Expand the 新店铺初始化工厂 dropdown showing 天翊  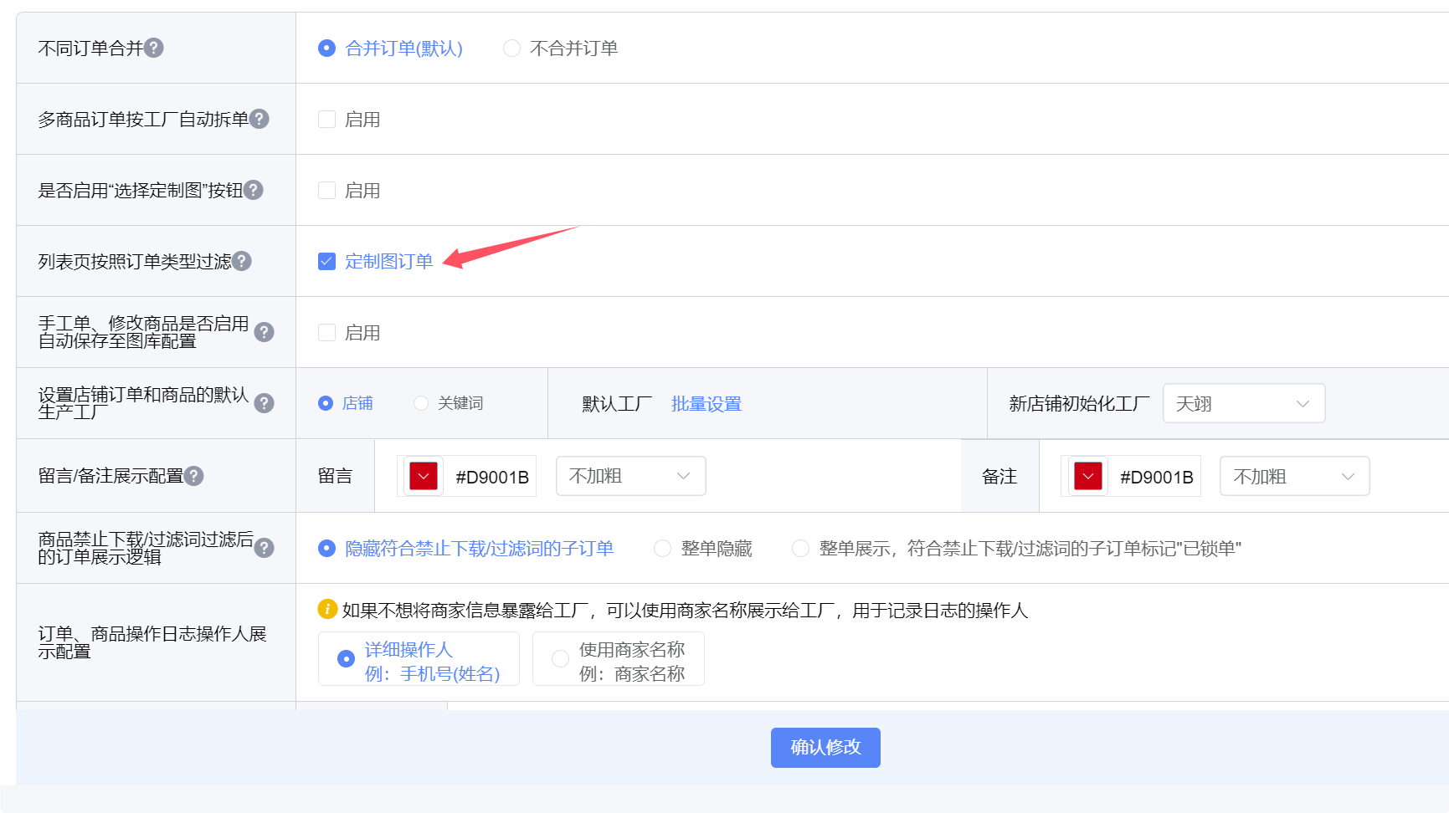(1243, 404)
